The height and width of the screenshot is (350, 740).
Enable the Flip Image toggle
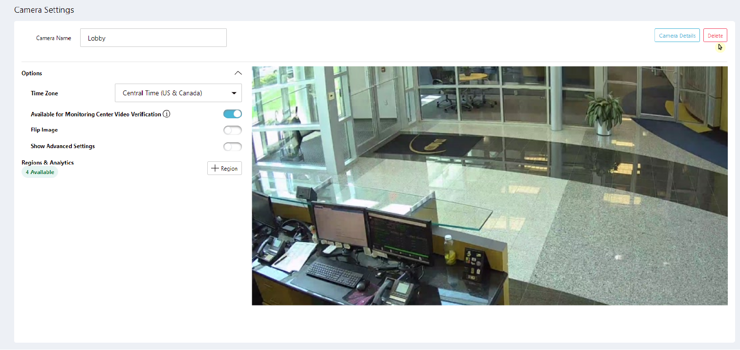coord(232,130)
